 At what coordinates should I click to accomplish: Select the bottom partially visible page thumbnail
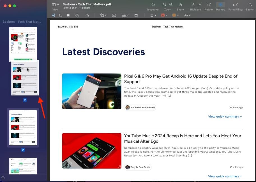tap(23, 166)
